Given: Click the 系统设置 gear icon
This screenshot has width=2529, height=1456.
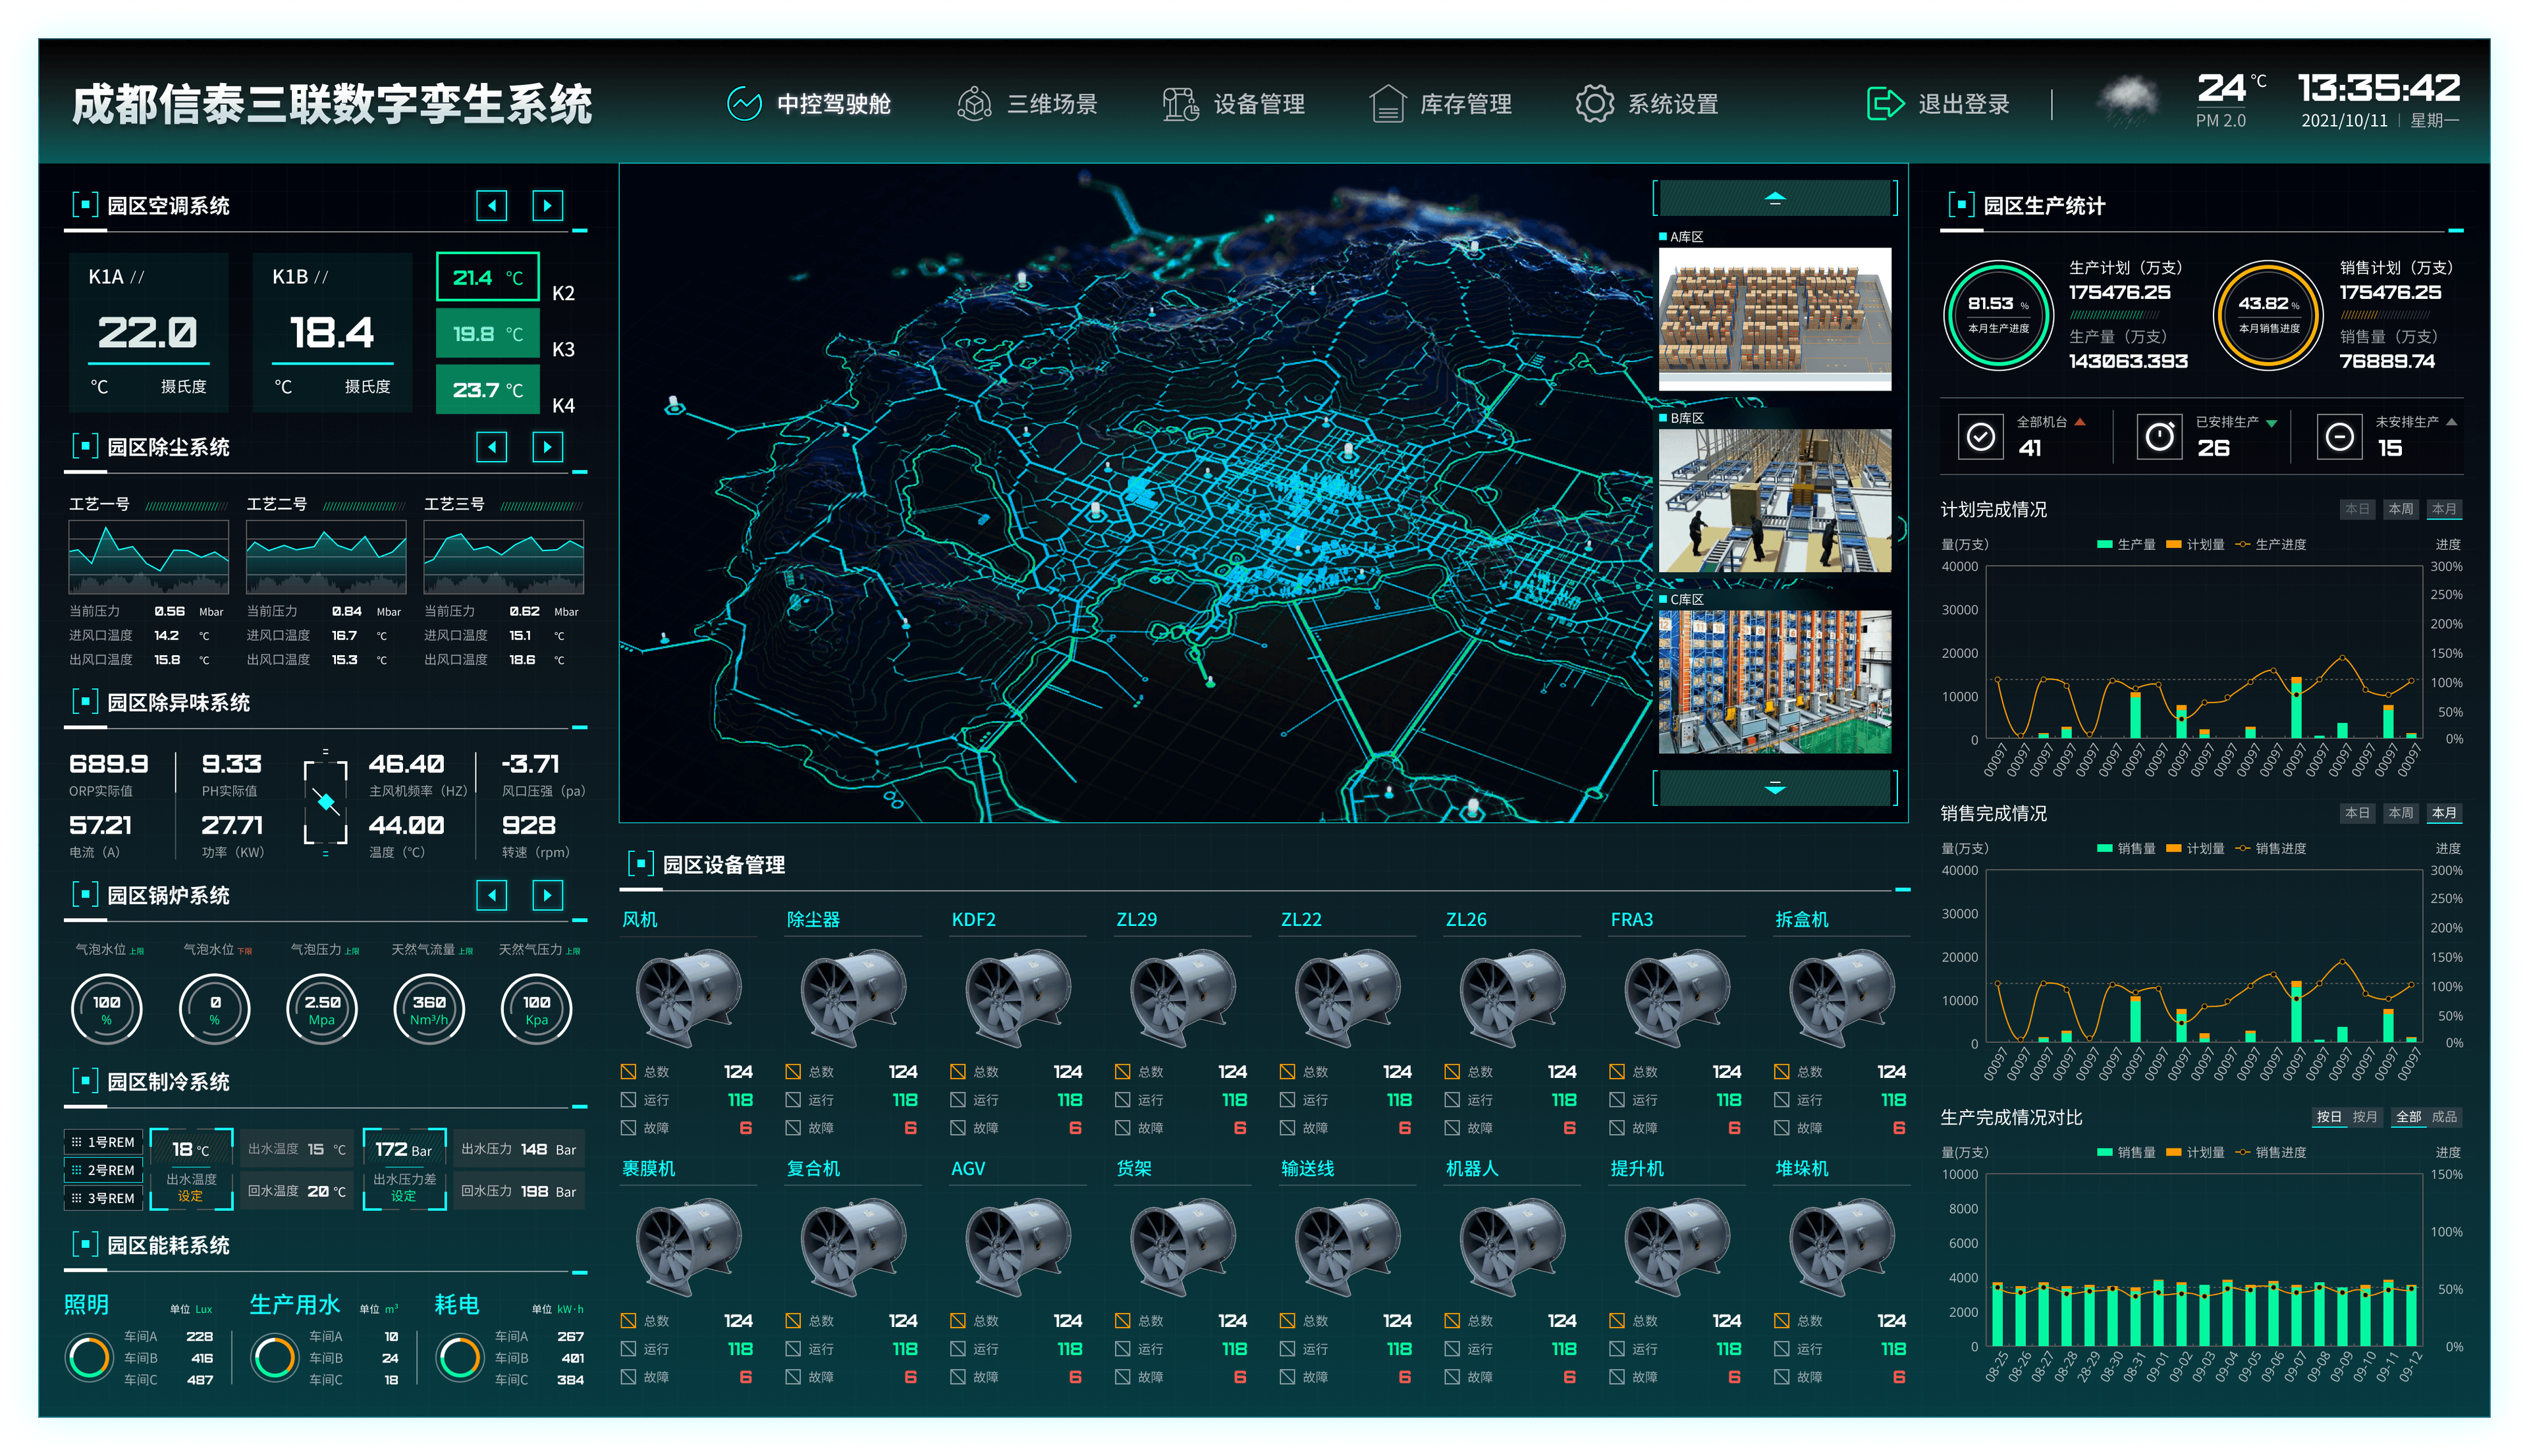Looking at the screenshot, I should (1594, 104).
